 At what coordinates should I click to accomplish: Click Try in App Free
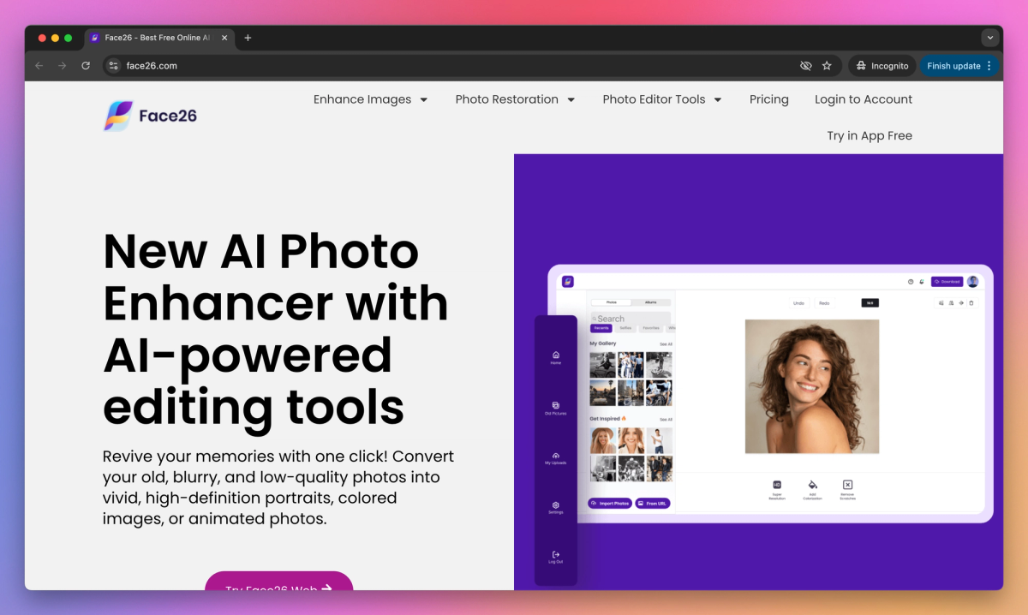click(870, 135)
